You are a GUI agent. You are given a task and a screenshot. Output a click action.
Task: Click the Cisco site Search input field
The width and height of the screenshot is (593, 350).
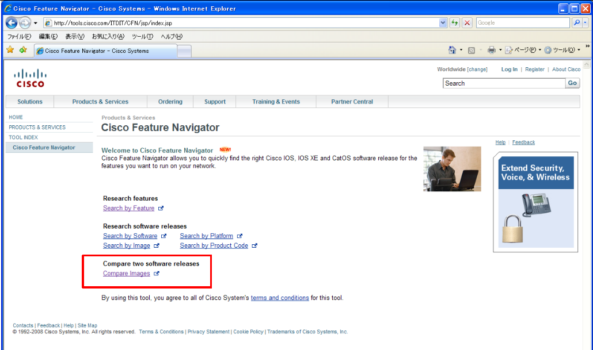504,83
